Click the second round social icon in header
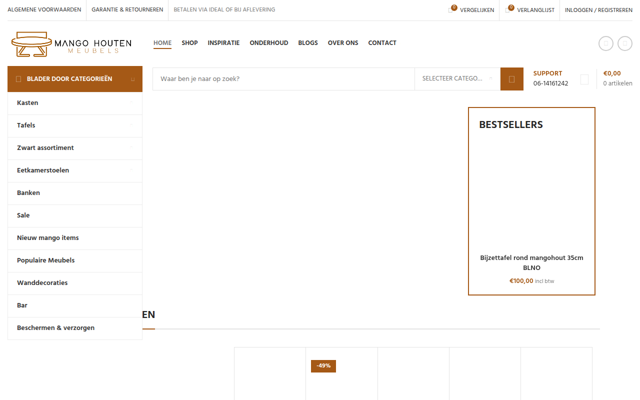This screenshot has height=400, width=640. [x=625, y=43]
